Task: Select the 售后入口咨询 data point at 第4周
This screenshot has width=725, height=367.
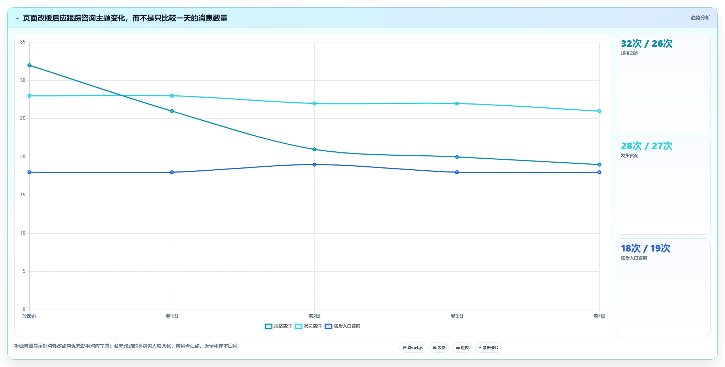Action: tap(599, 172)
